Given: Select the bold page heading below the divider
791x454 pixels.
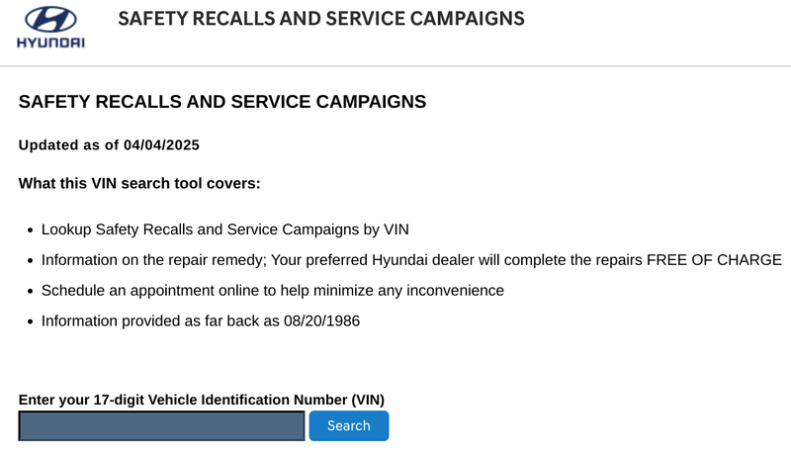Looking at the screenshot, I should 222,101.
